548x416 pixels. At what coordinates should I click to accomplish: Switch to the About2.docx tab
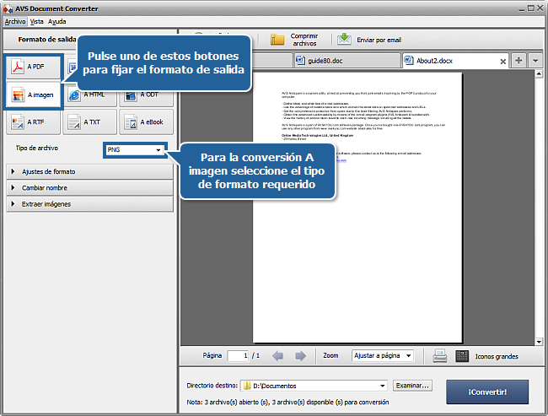(454, 61)
